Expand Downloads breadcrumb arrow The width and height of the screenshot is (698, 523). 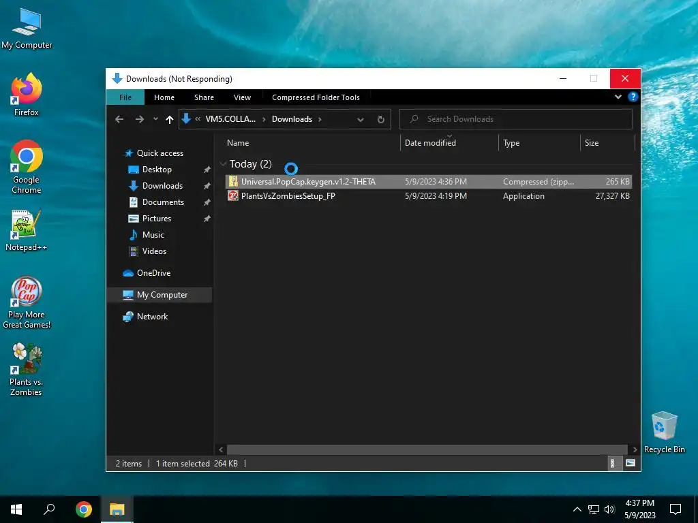(320, 119)
